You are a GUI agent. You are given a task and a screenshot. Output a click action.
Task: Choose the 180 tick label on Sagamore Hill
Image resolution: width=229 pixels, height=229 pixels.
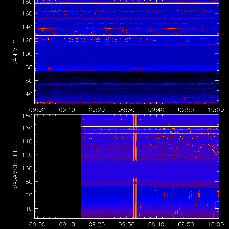pos(27,116)
